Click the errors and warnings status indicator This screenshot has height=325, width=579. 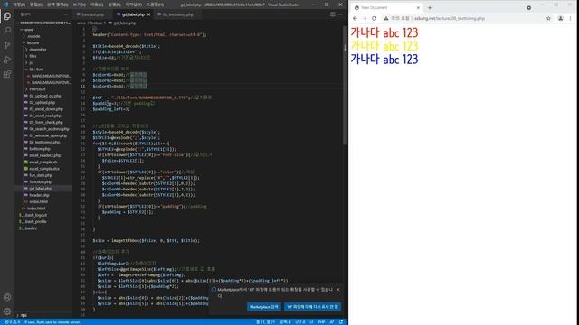click(12, 322)
